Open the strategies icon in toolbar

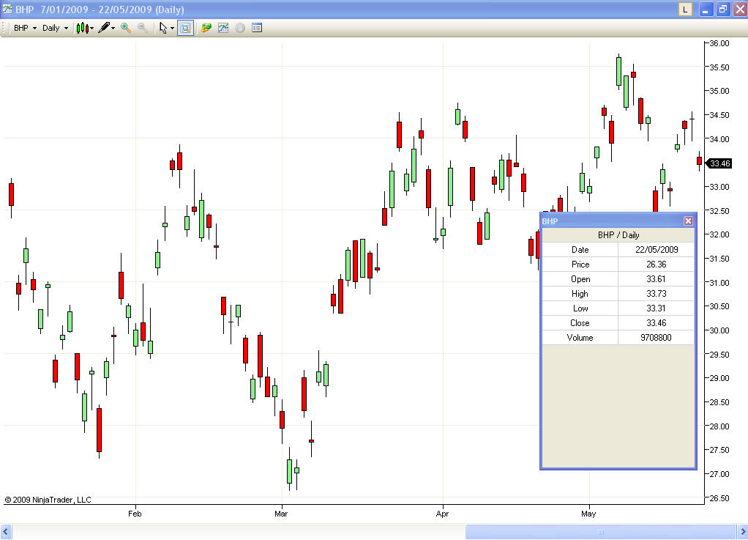click(x=206, y=28)
